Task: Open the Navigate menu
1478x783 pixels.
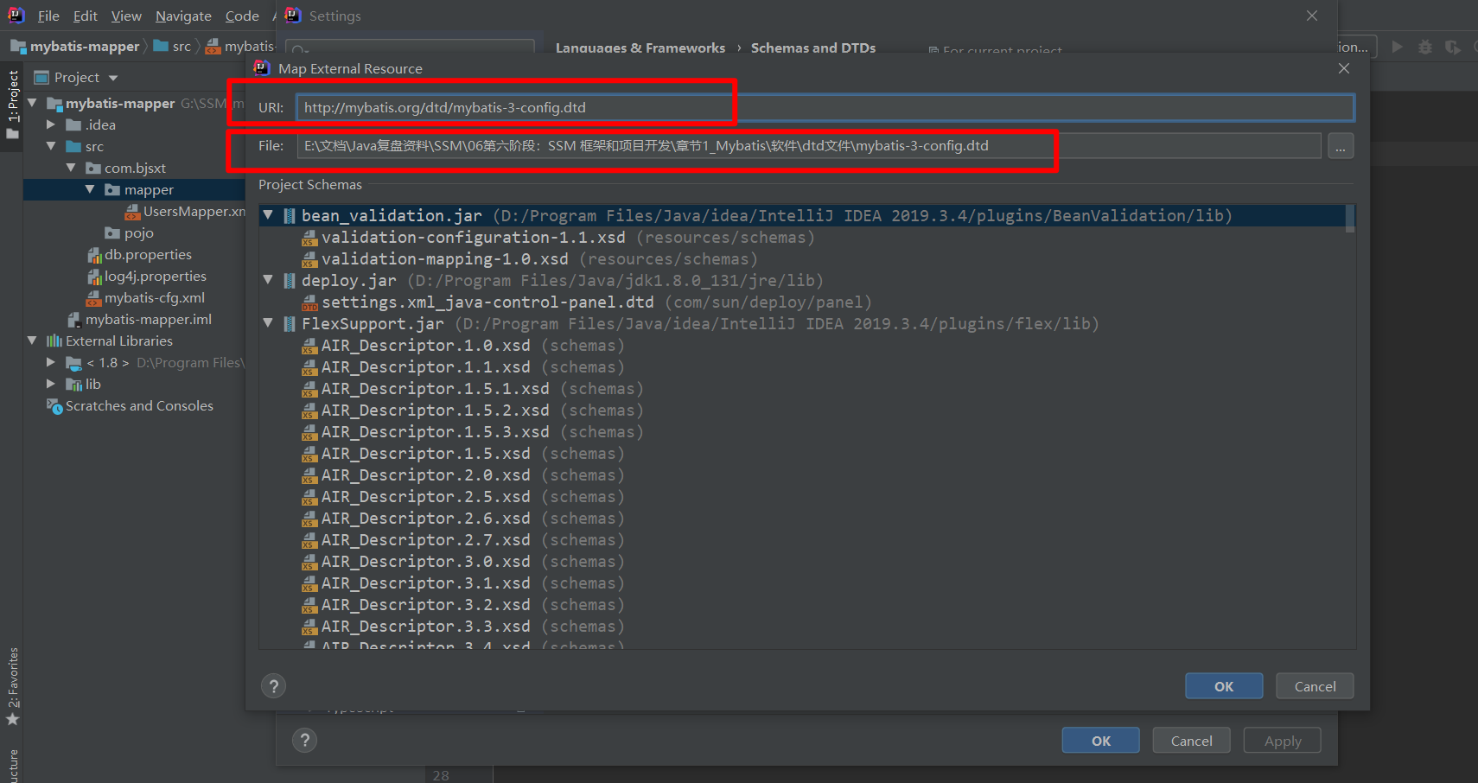Action: click(183, 16)
